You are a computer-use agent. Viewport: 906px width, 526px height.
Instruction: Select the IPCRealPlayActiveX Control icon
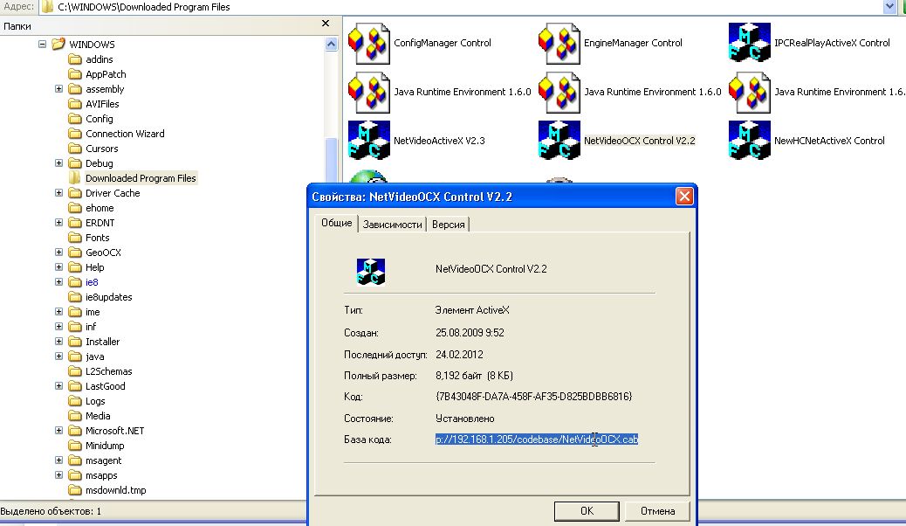pos(750,43)
